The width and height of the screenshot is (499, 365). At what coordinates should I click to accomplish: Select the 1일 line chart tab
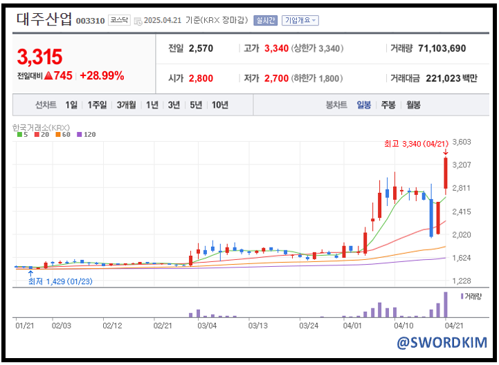point(71,104)
